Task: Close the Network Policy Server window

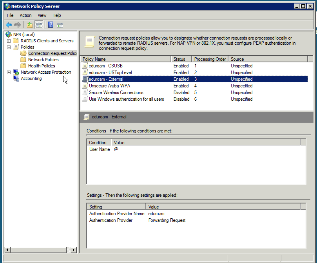Action: 310,6
